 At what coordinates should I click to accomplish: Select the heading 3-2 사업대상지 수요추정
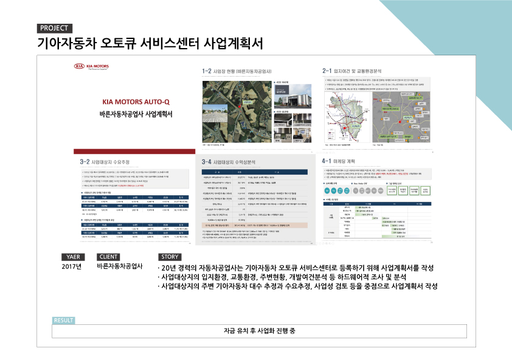click(x=105, y=162)
